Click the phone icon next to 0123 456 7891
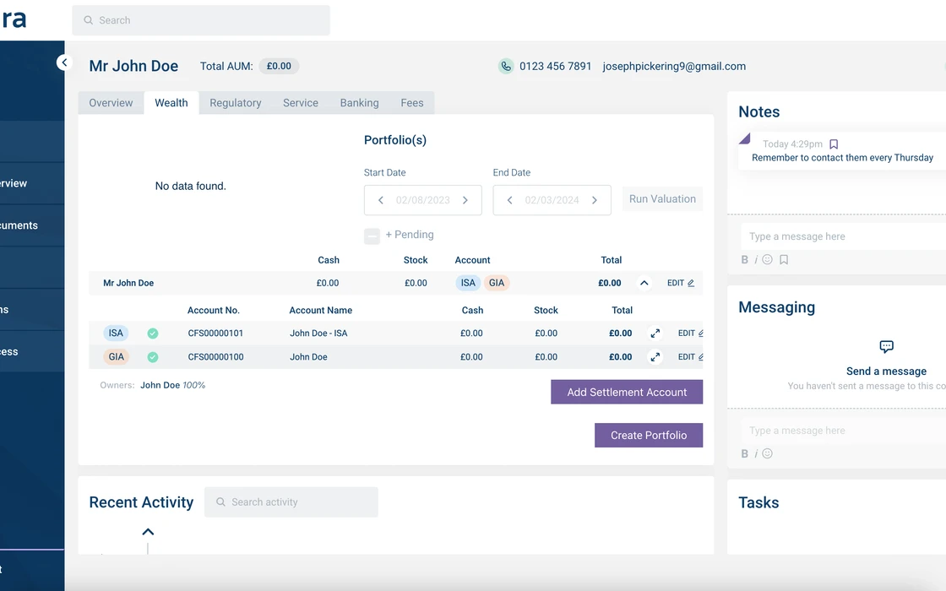 click(506, 67)
